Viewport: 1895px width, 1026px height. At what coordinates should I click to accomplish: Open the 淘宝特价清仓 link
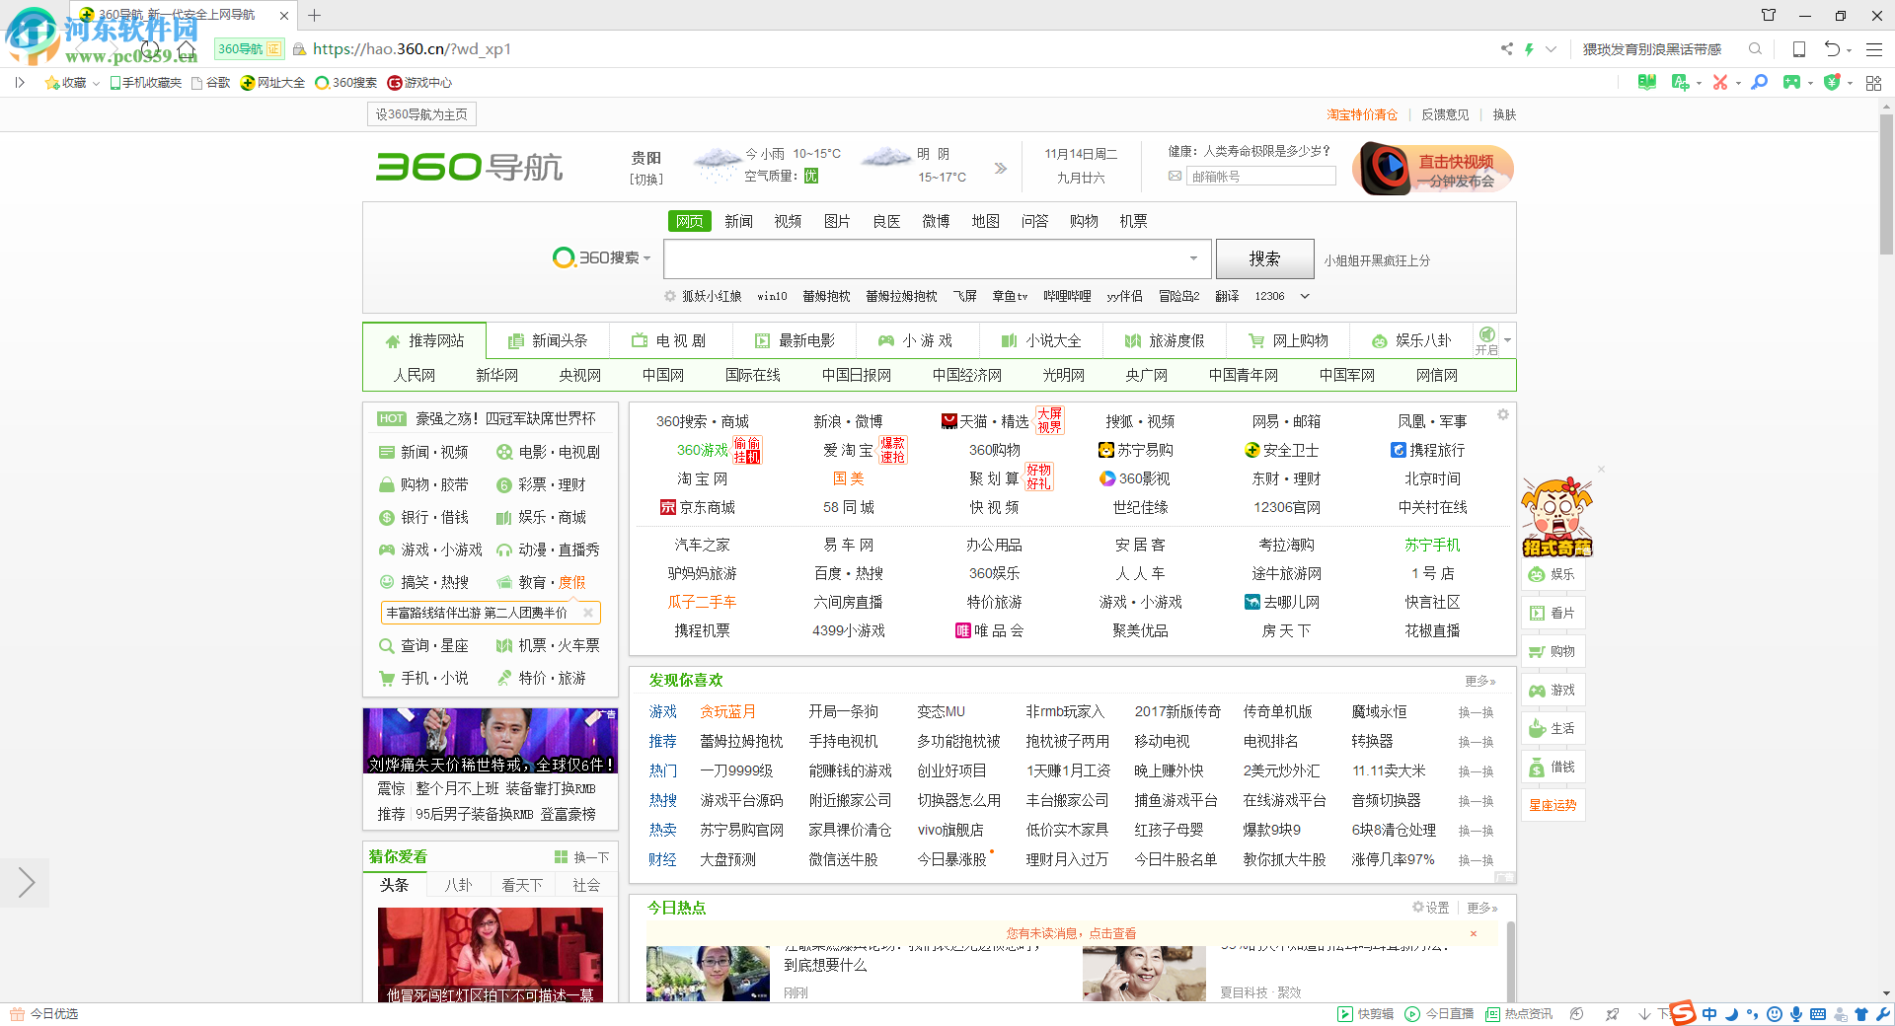pyautogui.click(x=1362, y=114)
